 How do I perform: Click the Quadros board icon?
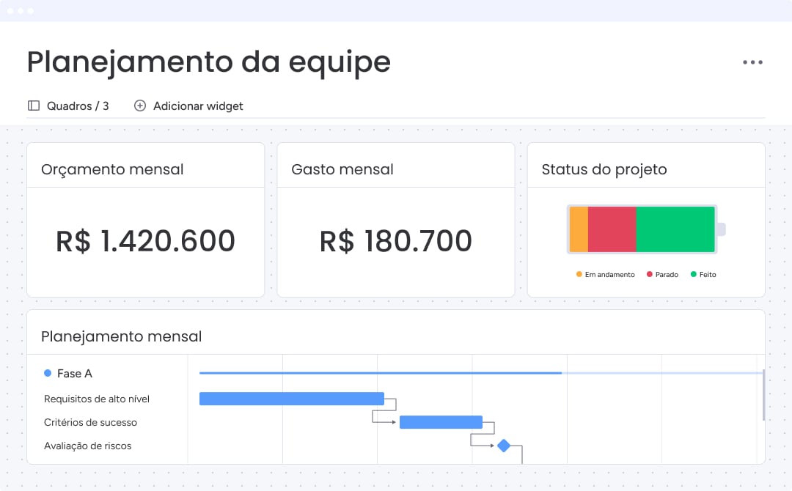point(34,106)
